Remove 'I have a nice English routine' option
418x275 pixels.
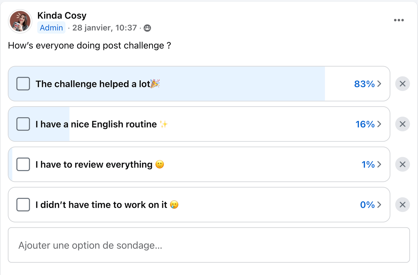click(x=402, y=124)
